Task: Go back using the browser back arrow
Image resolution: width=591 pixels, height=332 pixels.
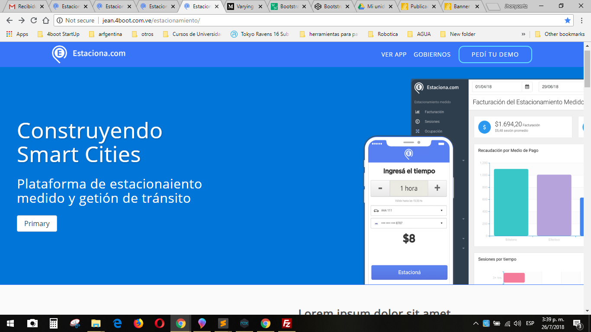Action: tap(10, 20)
